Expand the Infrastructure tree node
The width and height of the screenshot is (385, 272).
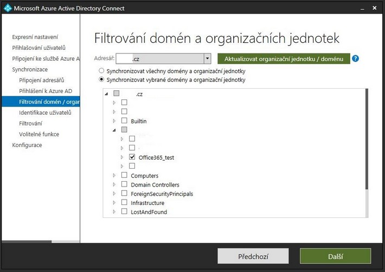click(x=114, y=203)
